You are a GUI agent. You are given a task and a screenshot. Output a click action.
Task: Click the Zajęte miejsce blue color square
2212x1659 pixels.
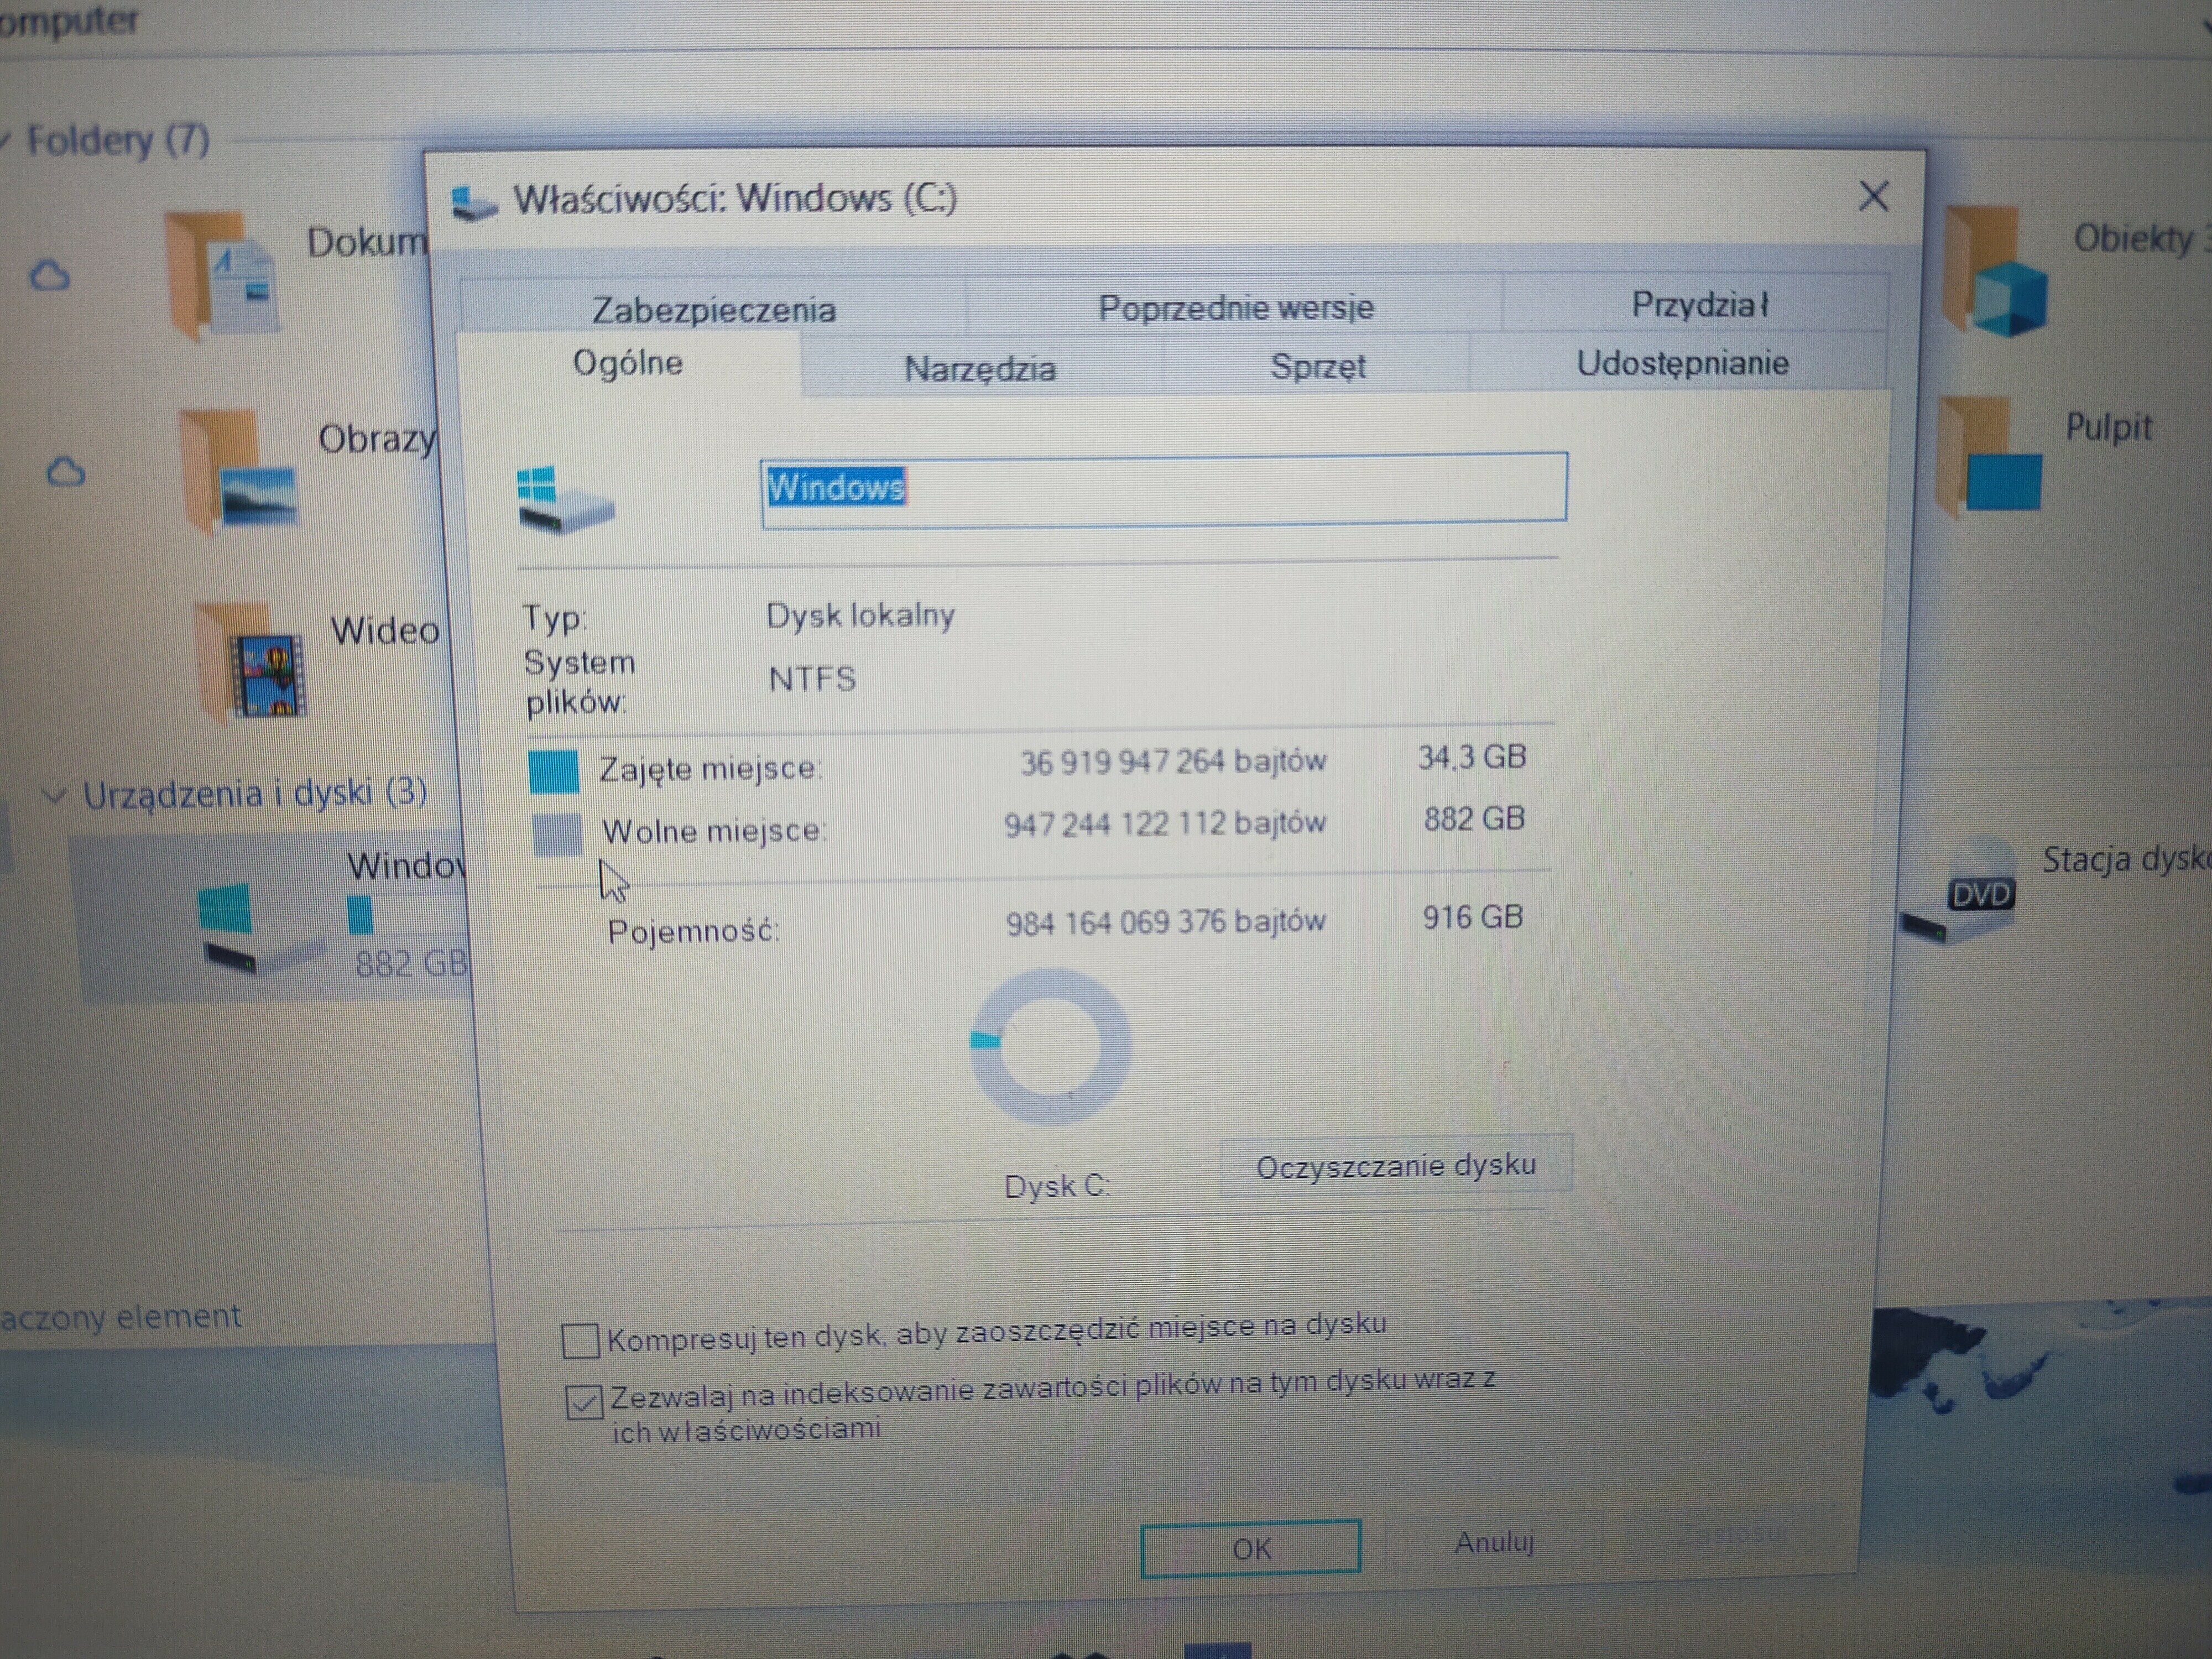tap(554, 771)
